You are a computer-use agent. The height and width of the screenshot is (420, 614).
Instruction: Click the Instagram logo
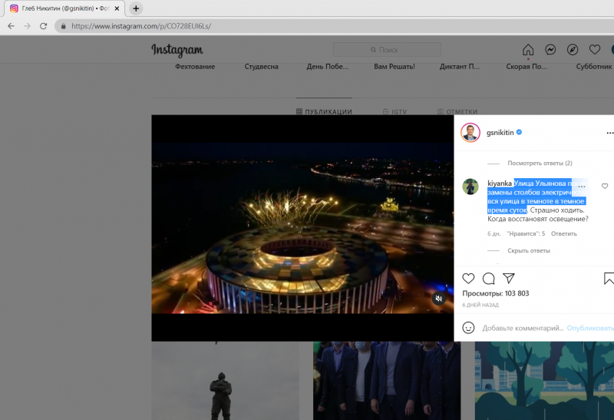coord(177,50)
